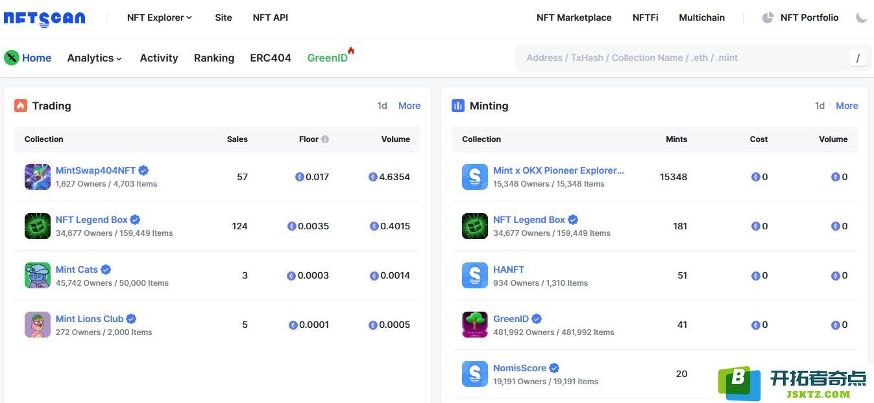Open the Site menu item
The height and width of the screenshot is (403, 874).
[223, 17]
